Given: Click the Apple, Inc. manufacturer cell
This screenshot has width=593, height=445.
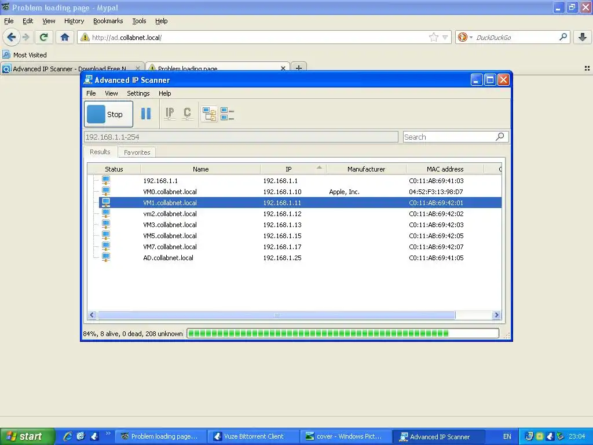Looking at the screenshot, I should pyautogui.click(x=344, y=192).
